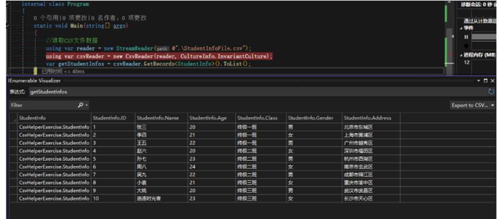Screen dimensions: 497x219
Task: Select the ID cell with value 5
Action: (x=113, y=159)
